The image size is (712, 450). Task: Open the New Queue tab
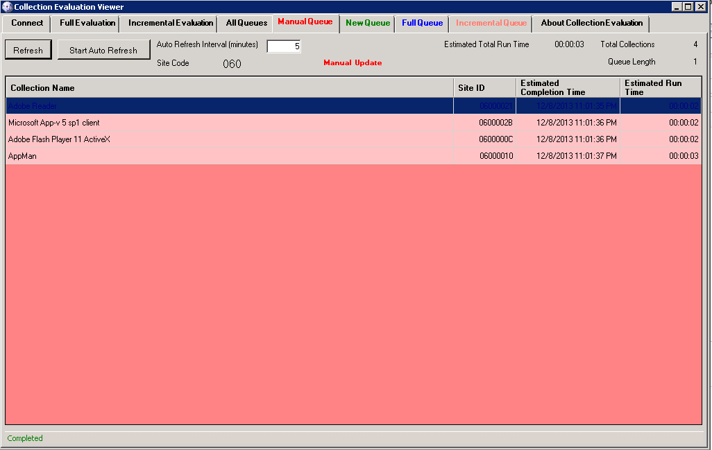click(x=367, y=22)
